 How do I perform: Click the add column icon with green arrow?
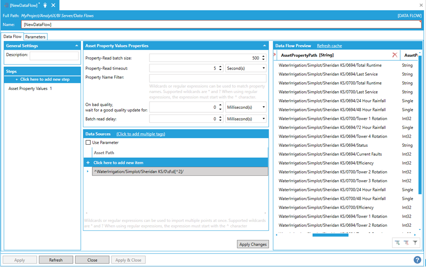(397, 243)
